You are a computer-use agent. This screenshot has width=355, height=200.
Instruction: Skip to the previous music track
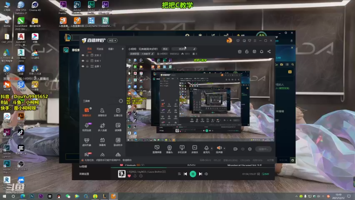click(x=185, y=174)
